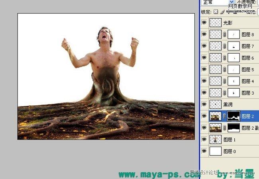Turn off the eye for 图层 5
The height and width of the screenshot is (179, 259).
point(204,69)
